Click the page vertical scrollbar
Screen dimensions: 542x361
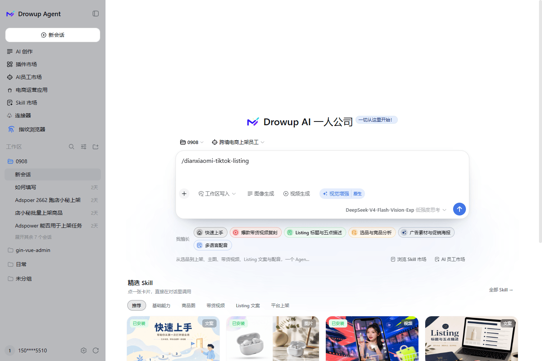pos(540,122)
